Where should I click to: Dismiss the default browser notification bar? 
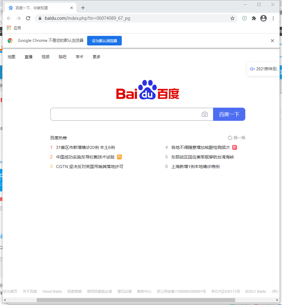click(272, 41)
